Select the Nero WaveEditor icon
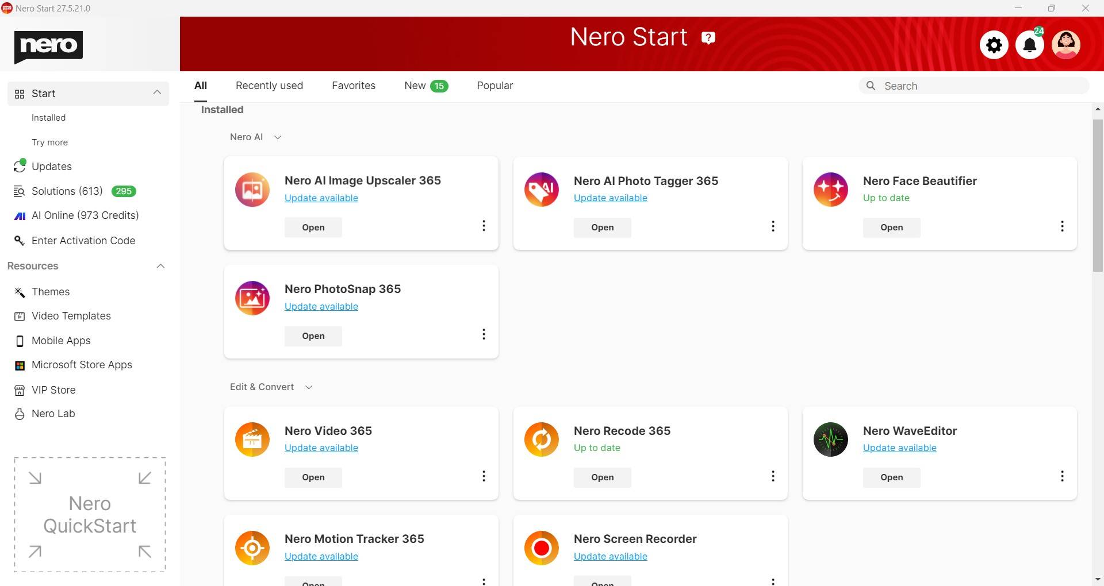The width and height of the screenshot is (1104, 586). (x=830, y=439)
